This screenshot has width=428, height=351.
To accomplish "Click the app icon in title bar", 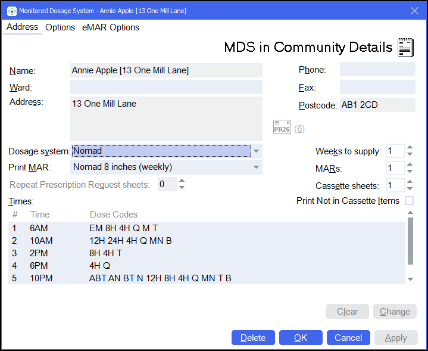I will point(11,10).
